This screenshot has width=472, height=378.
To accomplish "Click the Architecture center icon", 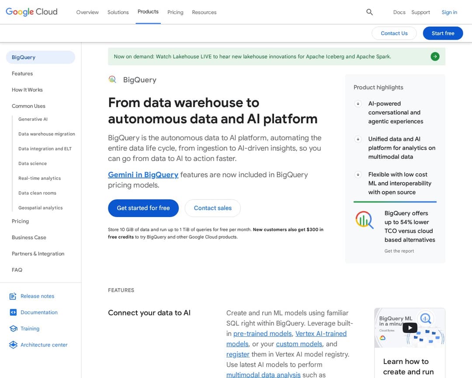I will pos(13,345).
